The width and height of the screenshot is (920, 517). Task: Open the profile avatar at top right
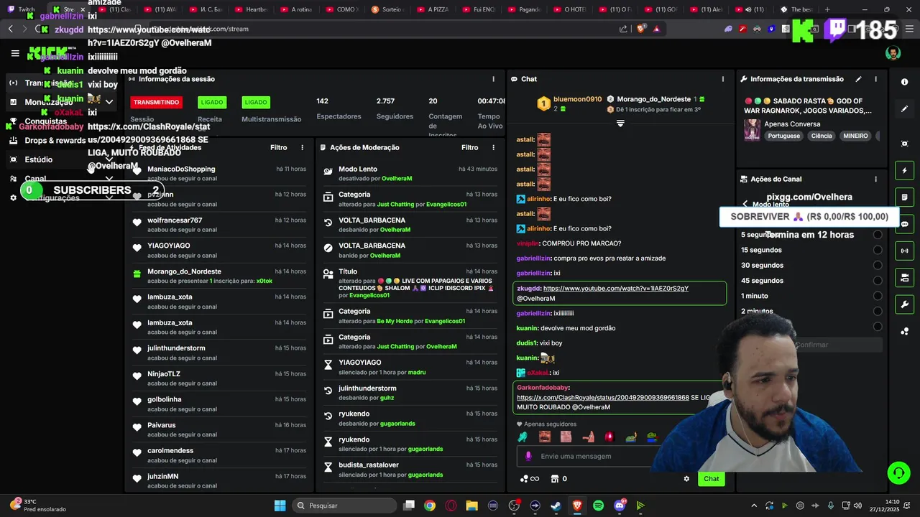tap(893, 53)
